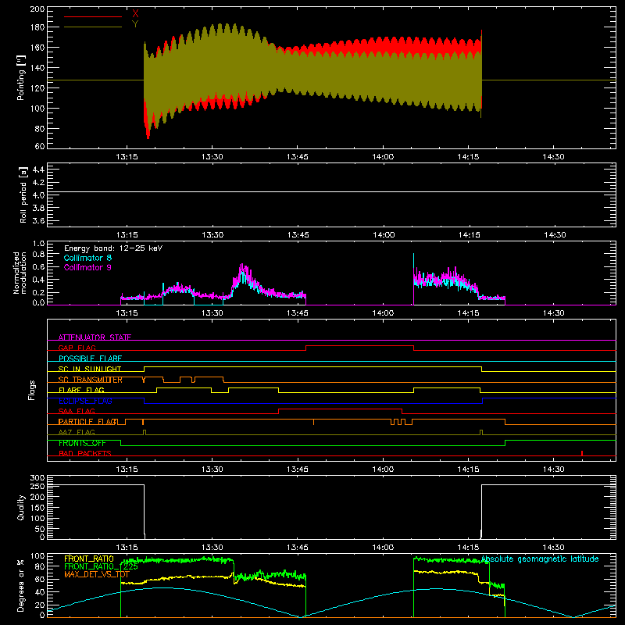
Task: Click the olive Y legend line
Action: pos(93,27)
